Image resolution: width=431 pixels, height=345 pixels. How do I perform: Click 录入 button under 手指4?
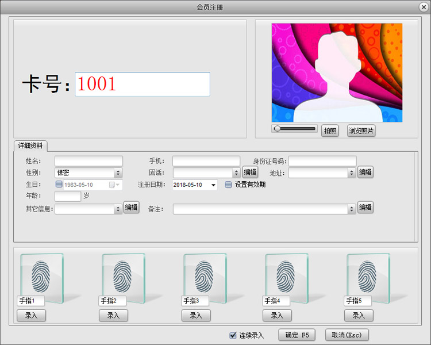[x=277, y=315]
